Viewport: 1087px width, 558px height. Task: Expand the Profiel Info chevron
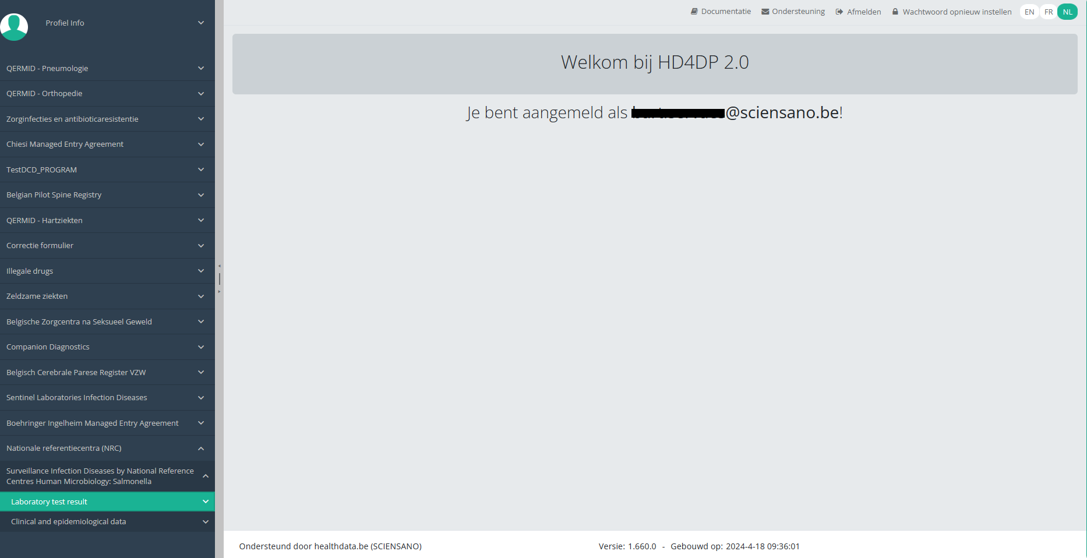point(201,23)
